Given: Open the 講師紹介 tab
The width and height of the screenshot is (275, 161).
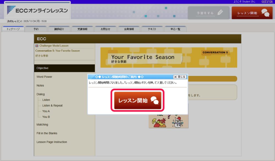Looking at the screenshot, I should click(59, 29).
